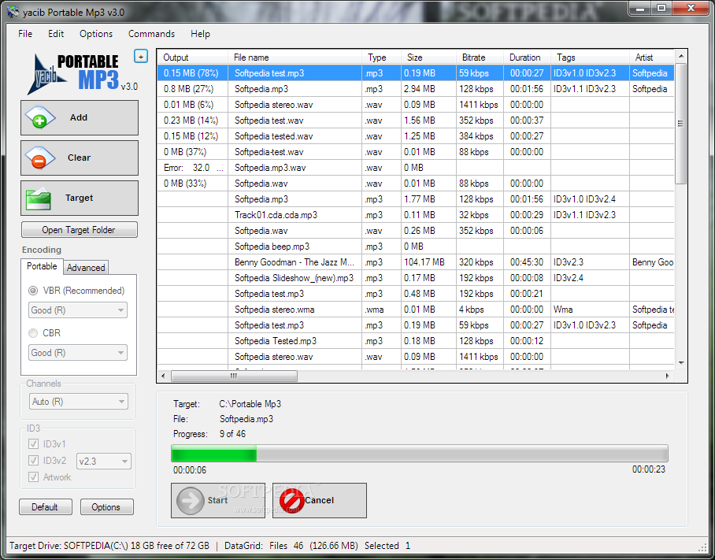Toggle the ID3v2 checkbox
715x560 pixels.
33,460
